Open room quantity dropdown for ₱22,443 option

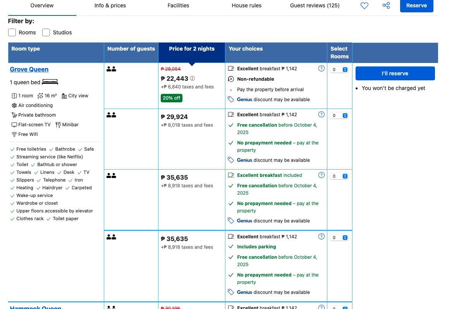(x=339, y=70)
